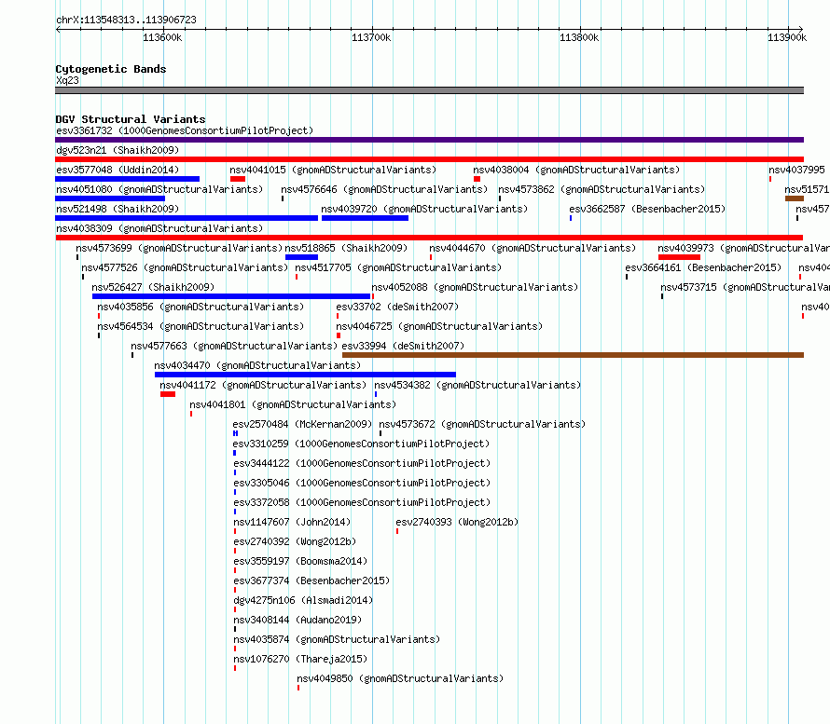Open esv3664161 (Besenbacher2015) label
The image size is (830, 724).
(703, 267)
